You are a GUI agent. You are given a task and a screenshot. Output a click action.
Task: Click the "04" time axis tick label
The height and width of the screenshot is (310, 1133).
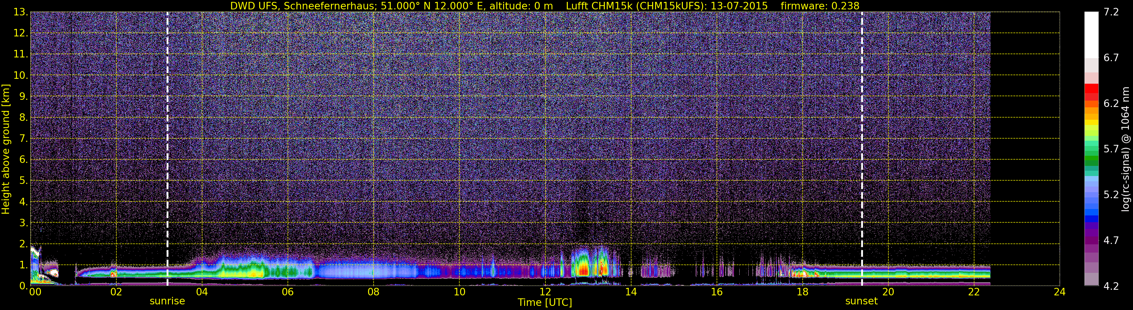pos(202,292)
